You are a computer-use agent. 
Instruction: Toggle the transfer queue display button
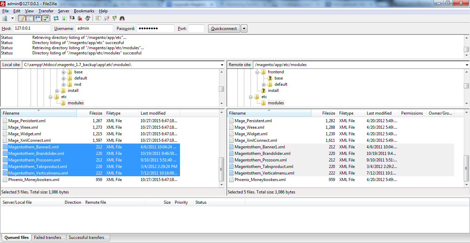coord(45,18)
